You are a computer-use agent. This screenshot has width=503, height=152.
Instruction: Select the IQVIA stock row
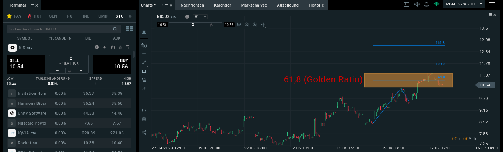pyautogui.click(x=69, y=133)
